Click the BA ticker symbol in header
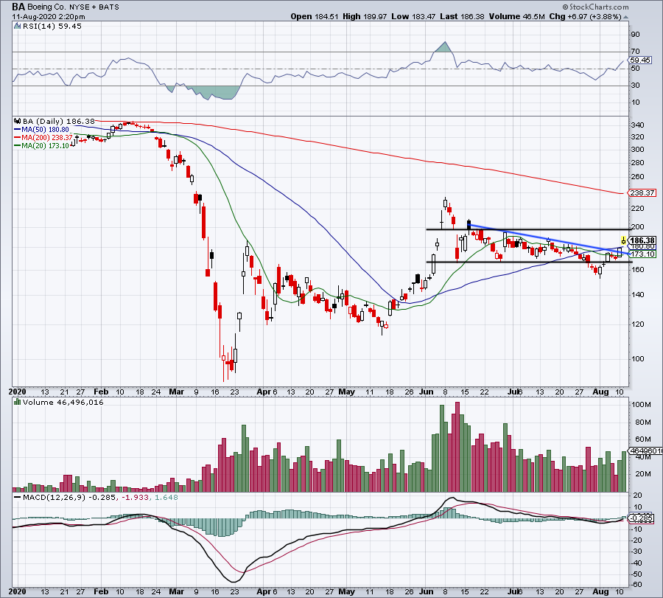The height and width of the screenshot is (598, 663). point(18,7)
